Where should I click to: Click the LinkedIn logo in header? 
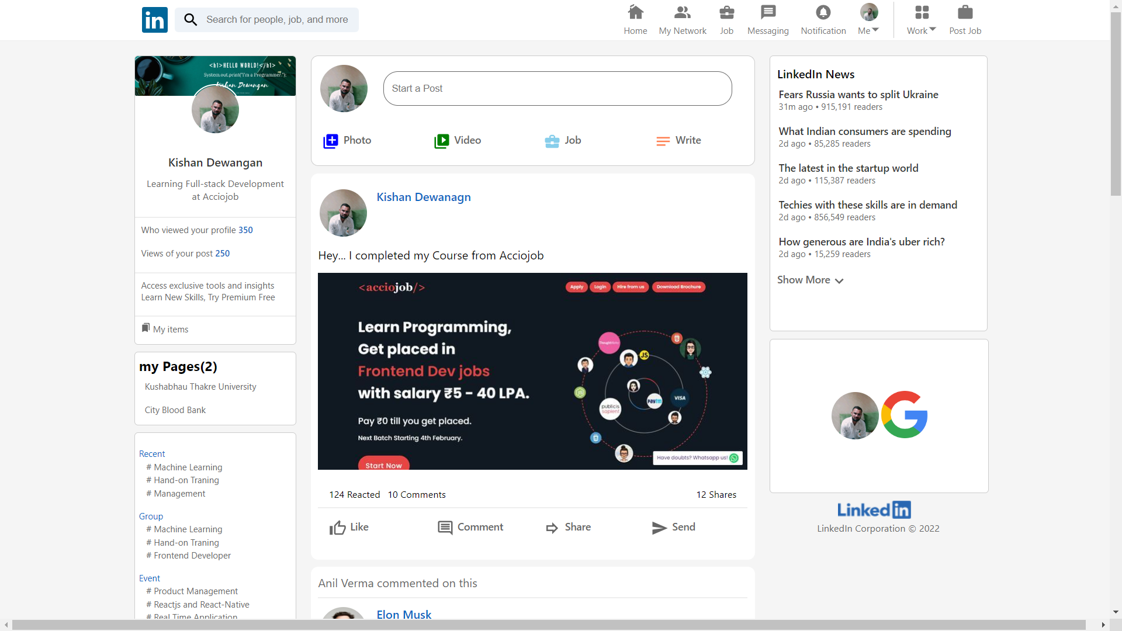point(154,20)
